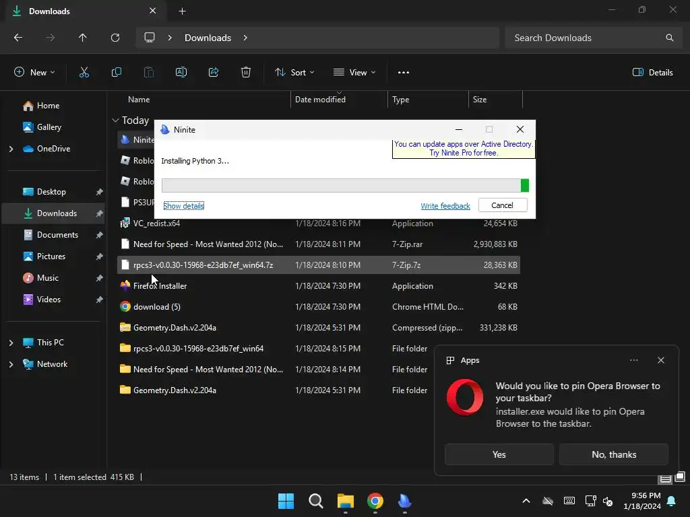The width and height of the screenshot is (690, 517).
Task: Select download (5) Chrome HTML file
Action: [x=319, y=307]
